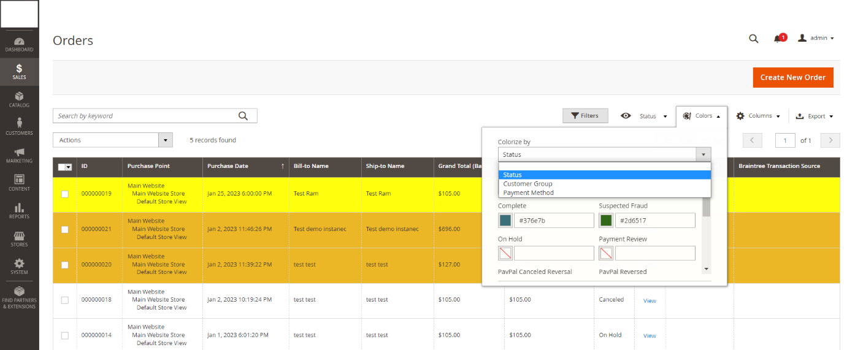Click the notifications bell icon
847x350 pixels.
(778, 39)
